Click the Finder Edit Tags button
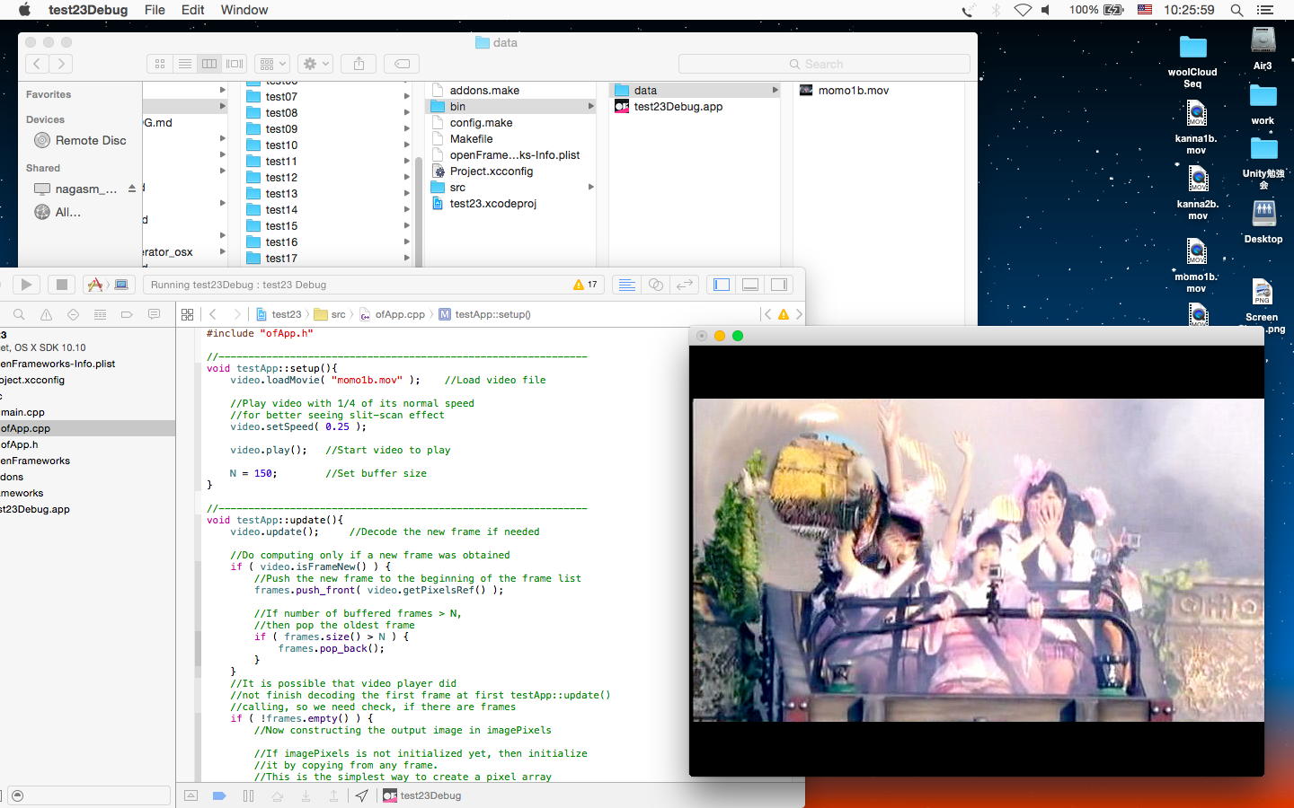This screenshot has width=1294, height=808. [x=402, y=64]
